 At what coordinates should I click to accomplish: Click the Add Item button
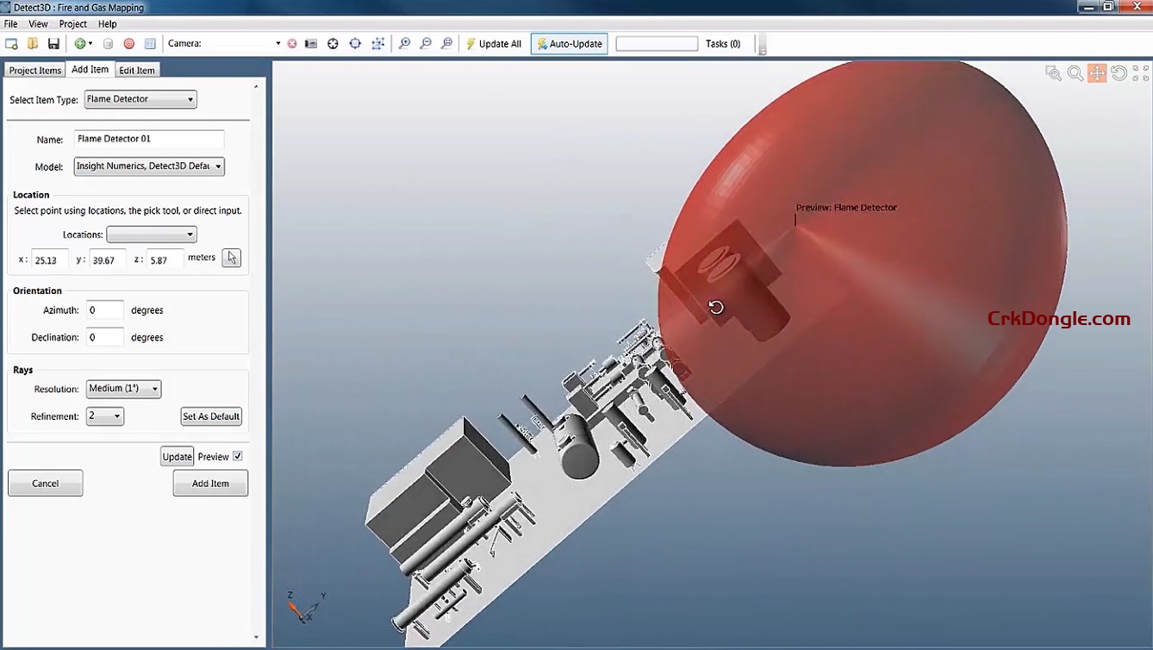point(209,483)
